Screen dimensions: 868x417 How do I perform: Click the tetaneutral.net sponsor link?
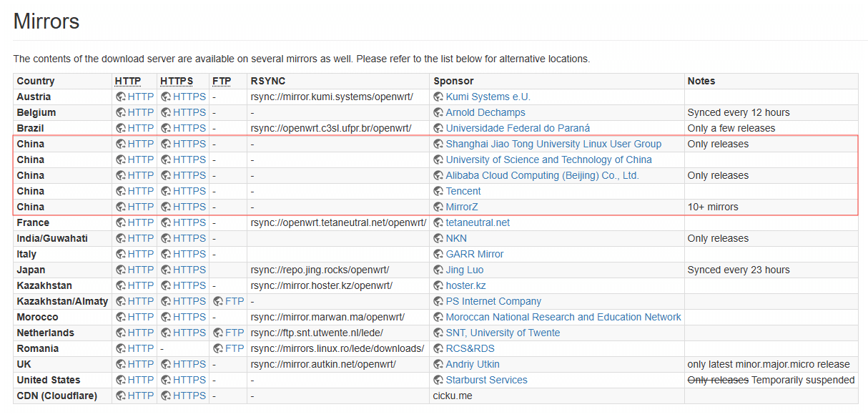point(478,222)
